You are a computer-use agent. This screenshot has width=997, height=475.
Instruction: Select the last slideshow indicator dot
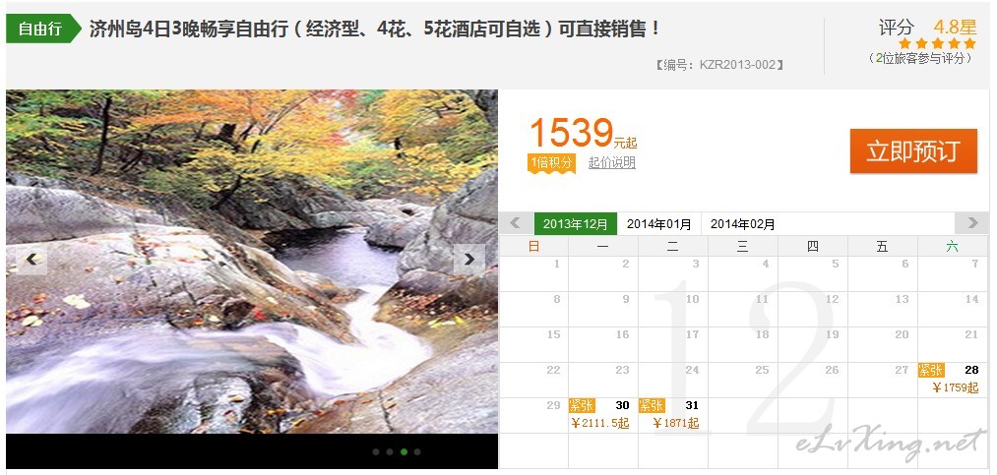(417, 451)
